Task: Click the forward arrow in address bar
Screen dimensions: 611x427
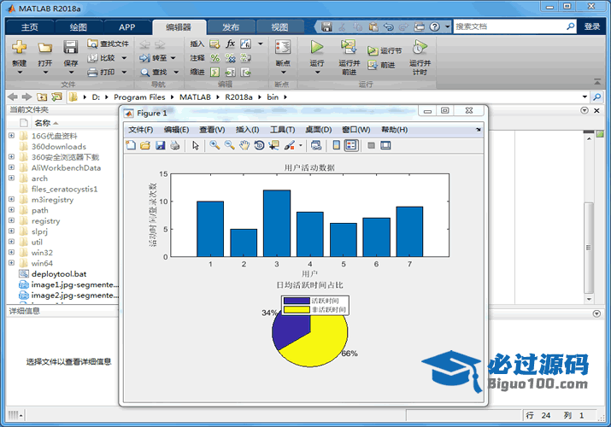Action: [x=26, y=97]
